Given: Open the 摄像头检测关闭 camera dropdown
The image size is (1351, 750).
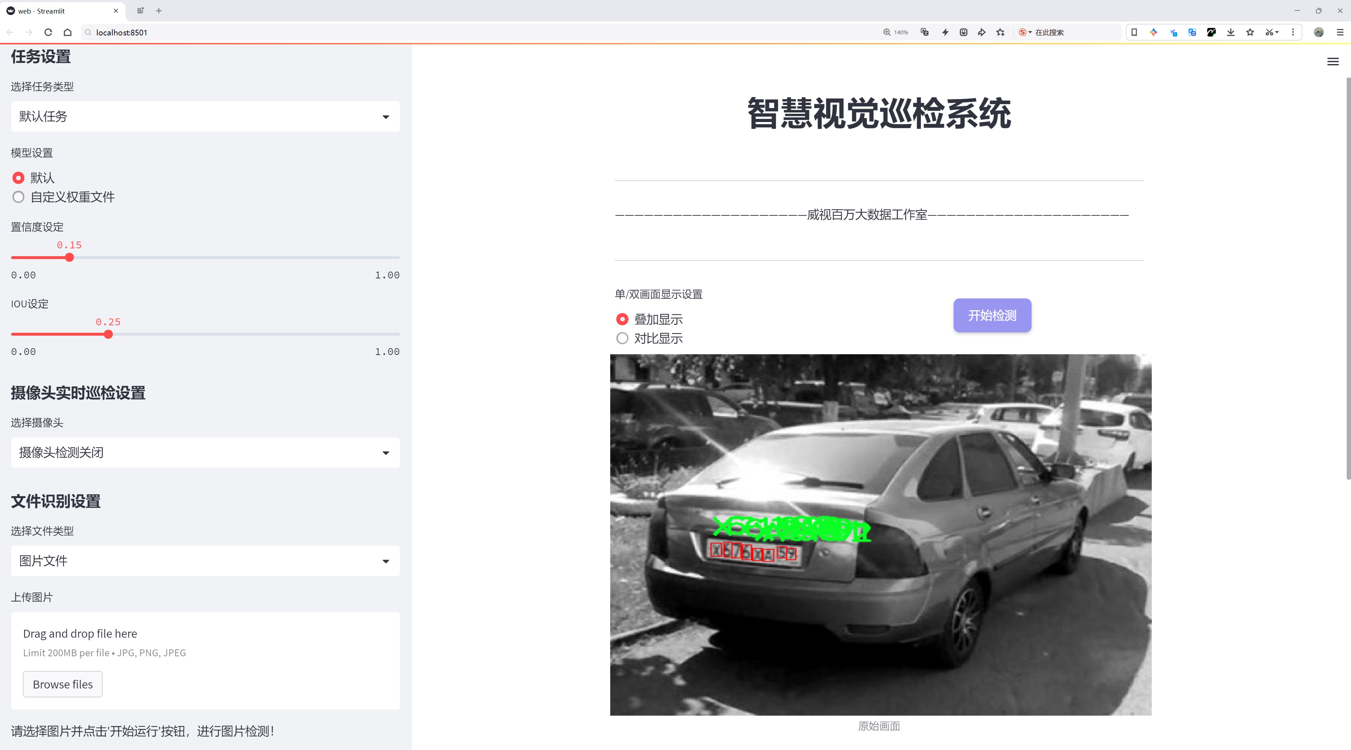Looking at the screenshot, I should tap(205, 453).
